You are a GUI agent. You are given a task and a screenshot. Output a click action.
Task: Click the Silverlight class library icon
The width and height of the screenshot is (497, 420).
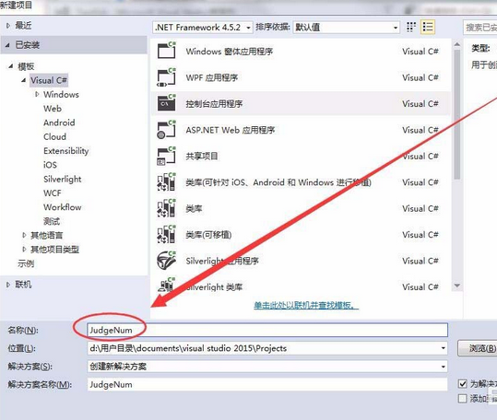coord(166,285)
